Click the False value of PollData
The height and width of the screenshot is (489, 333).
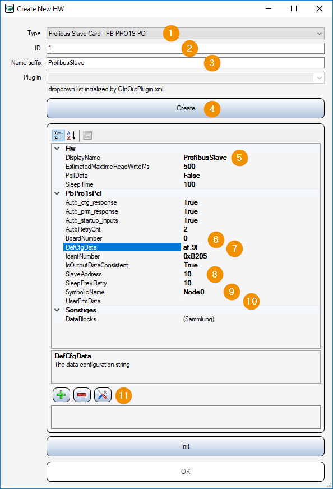pyautogui.click(x=192, y=176)
